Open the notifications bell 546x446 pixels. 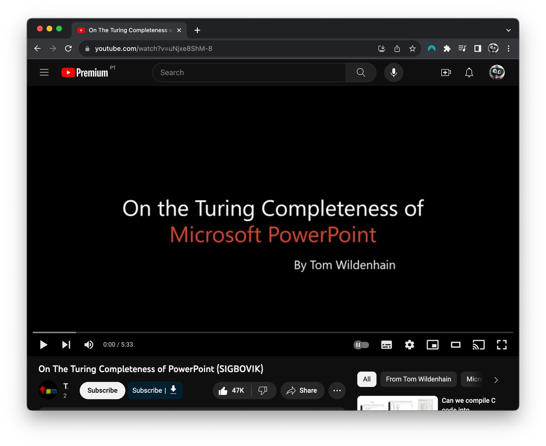point(469,72)
